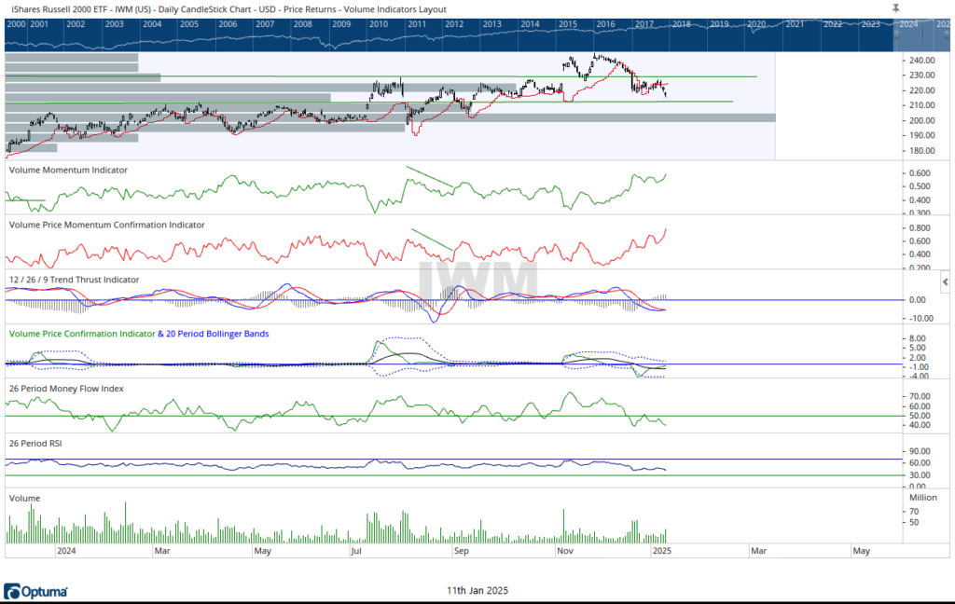955x604 pixels.
Task: Jump to 2010 in the year overview strip
Action: coord(379,23)
